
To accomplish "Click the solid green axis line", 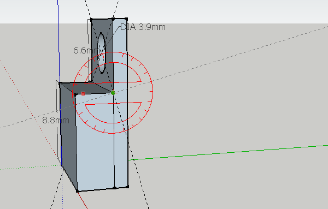I will tap(228, 153).
